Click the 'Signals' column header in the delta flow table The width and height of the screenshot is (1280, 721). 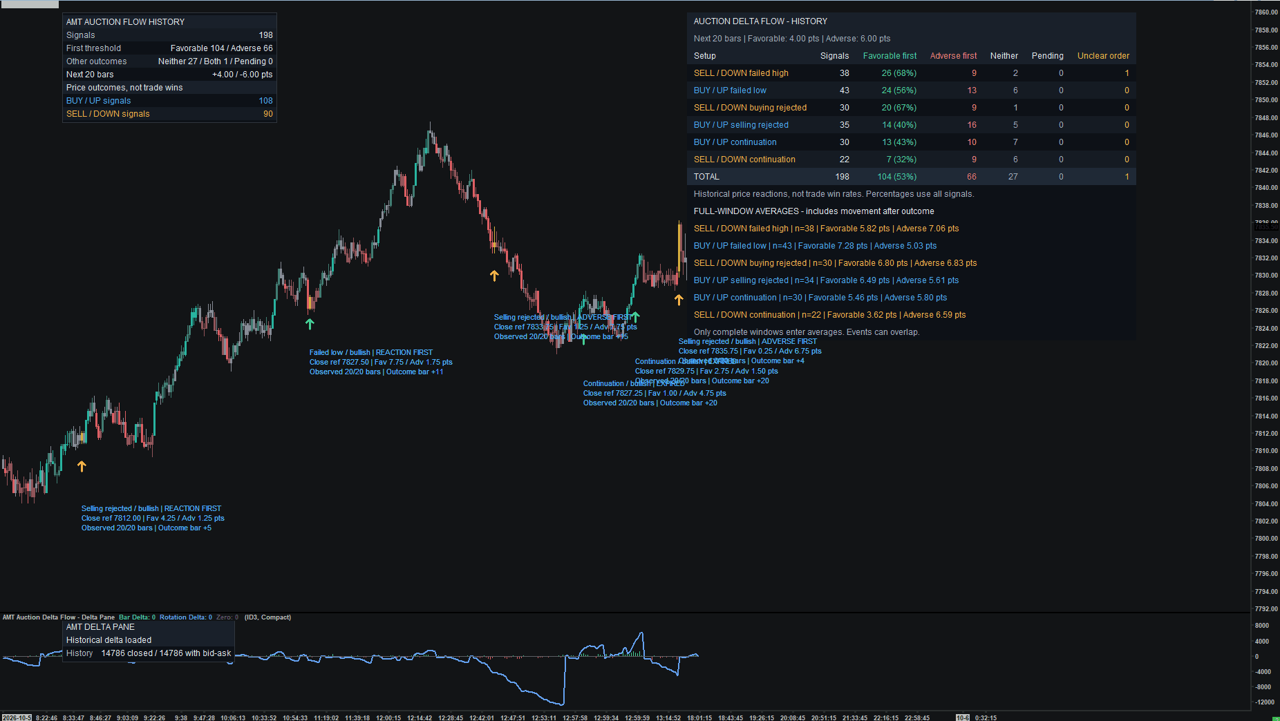[x=834, y=56]
